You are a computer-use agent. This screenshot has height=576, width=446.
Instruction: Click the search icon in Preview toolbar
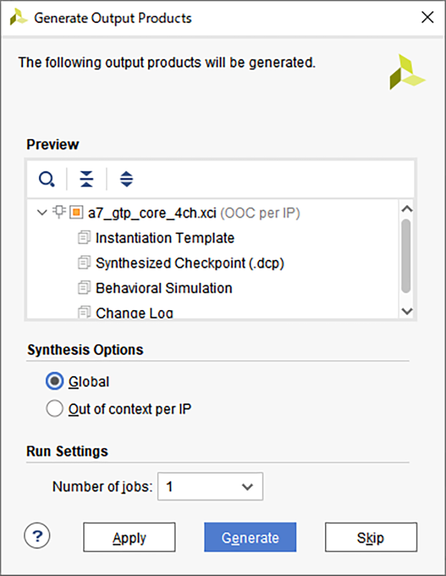coord(47,179)
